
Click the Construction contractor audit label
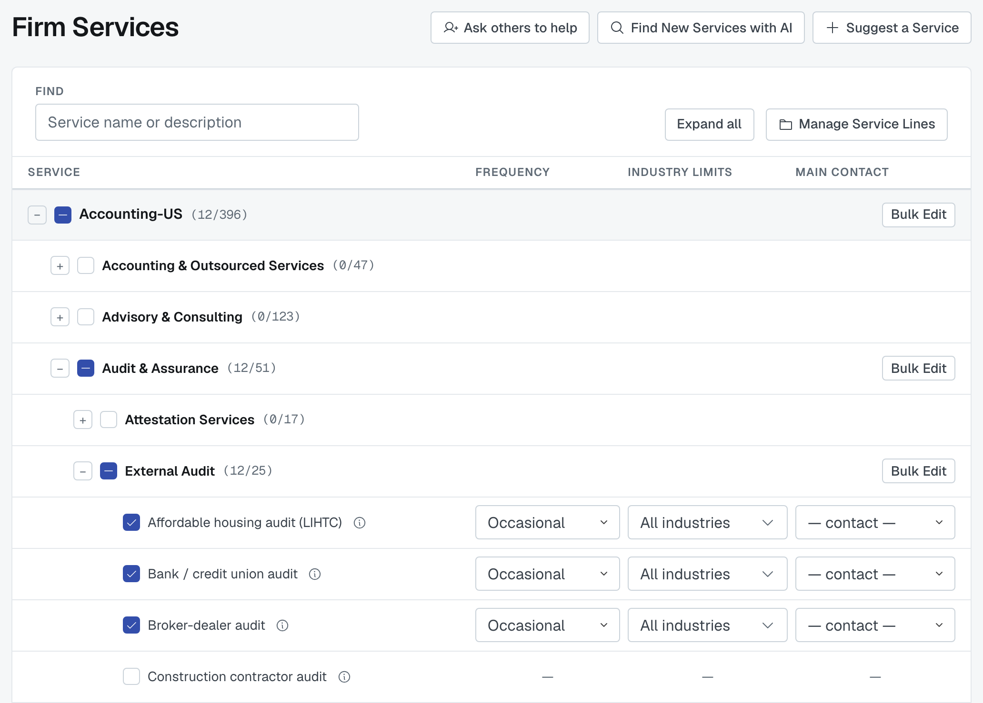237,676
